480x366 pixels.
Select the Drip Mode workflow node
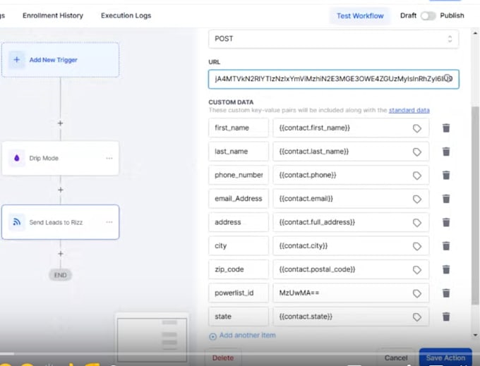(60, 158)
